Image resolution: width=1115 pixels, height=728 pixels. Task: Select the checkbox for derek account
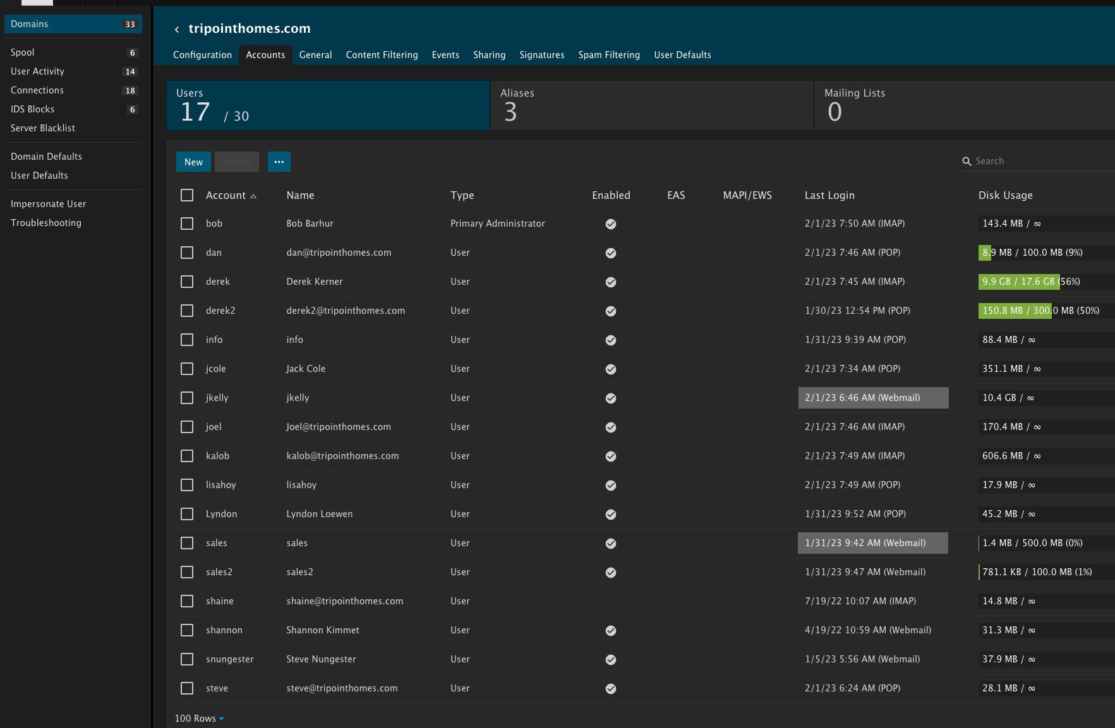(x=187, y=282)
